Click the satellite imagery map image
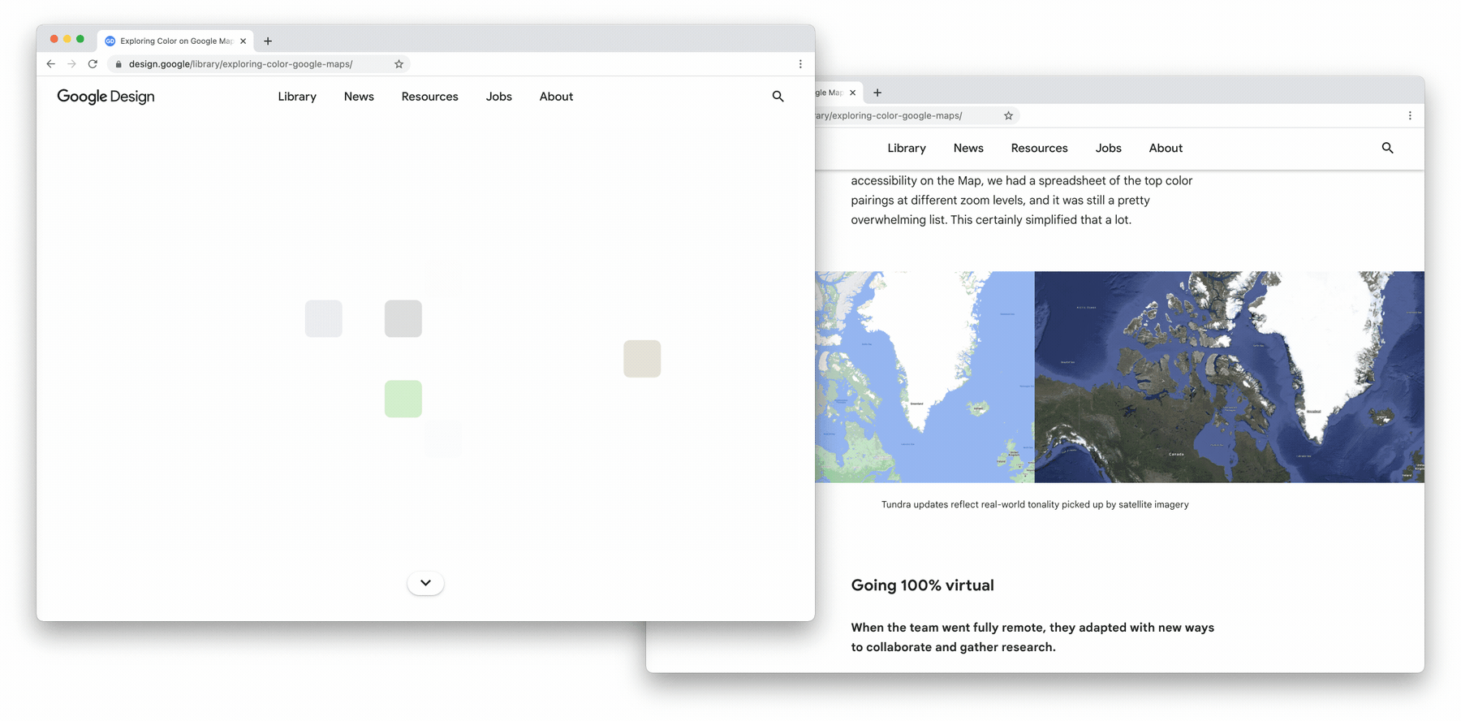The height and width of the screenshot is (721, 1461). click(1229, 377)
